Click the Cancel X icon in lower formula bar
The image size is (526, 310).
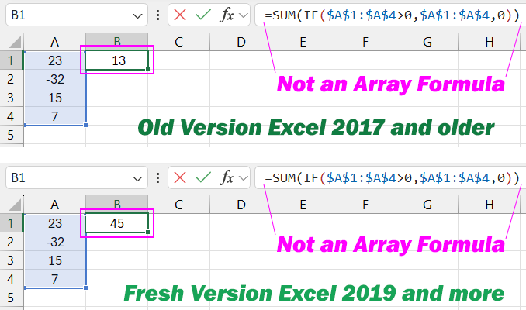point(180,178)
